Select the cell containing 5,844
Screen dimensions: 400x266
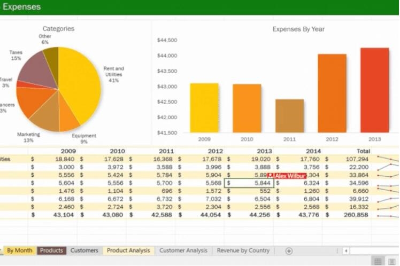coord(250,183)
